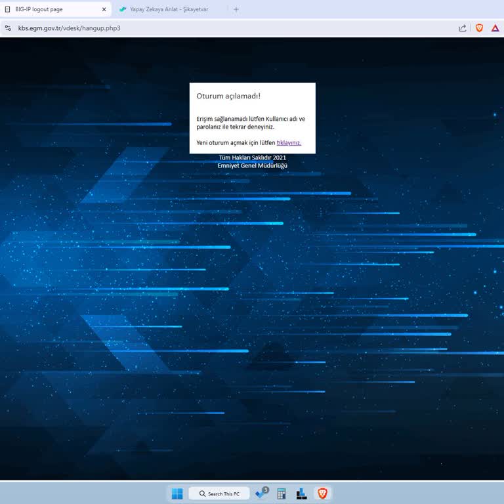This screenshot has width=504, height=504.
Task: Click the Şikayetvar tab favicon
Action: [x=123, y=9]
